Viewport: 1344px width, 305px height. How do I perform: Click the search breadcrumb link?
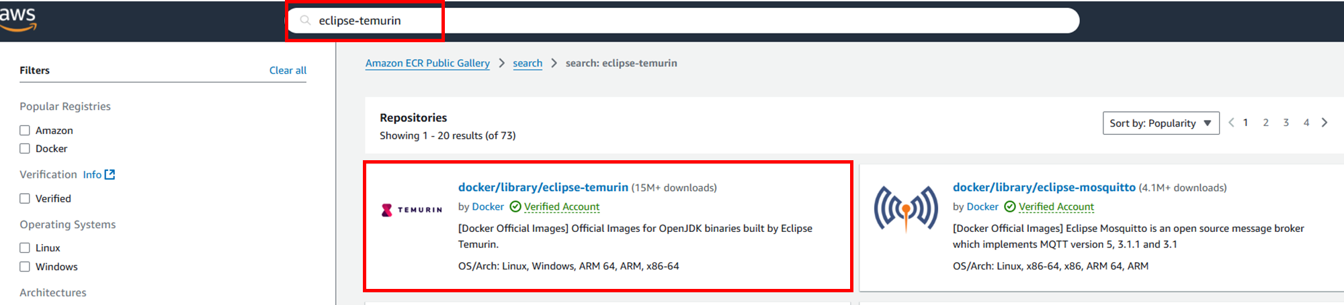pyautogui.click(x=528, y=63)
